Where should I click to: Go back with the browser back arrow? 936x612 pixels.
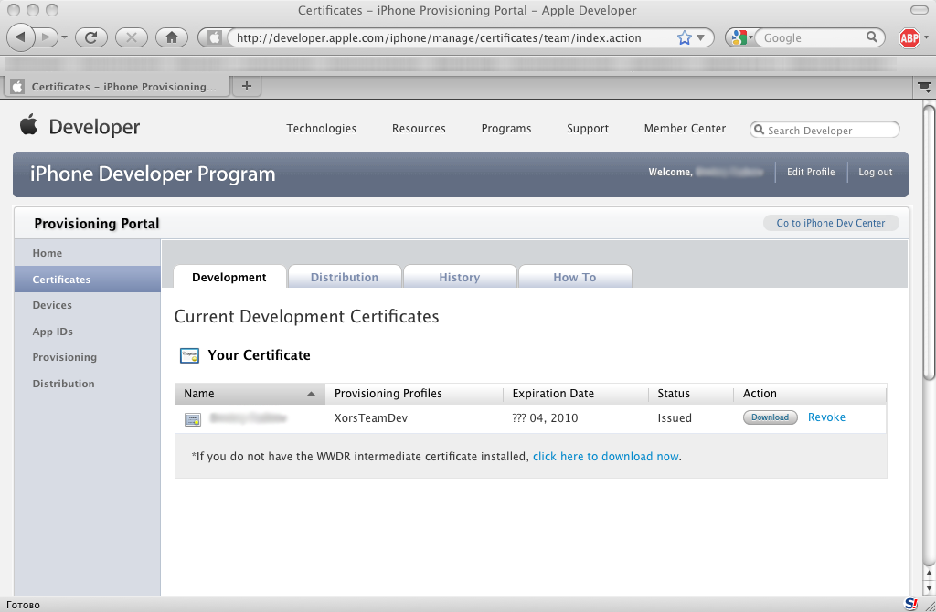point(20,37)
